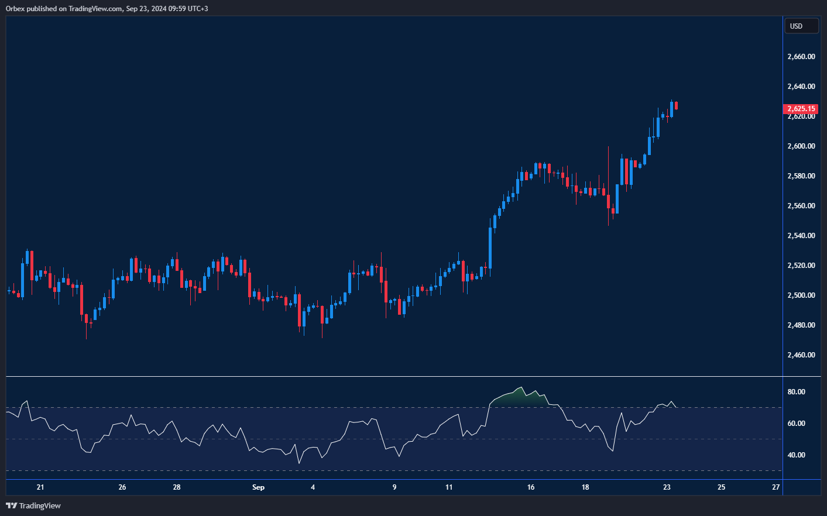
Task: Click date 23 on the time axis
Action: tap(667, 487)
